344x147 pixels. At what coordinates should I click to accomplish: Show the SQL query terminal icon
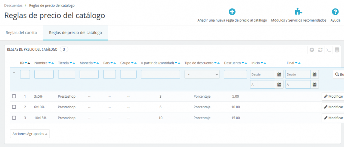click(x=329, y=50)
